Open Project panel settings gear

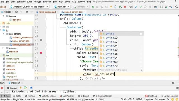coord(27,12)
